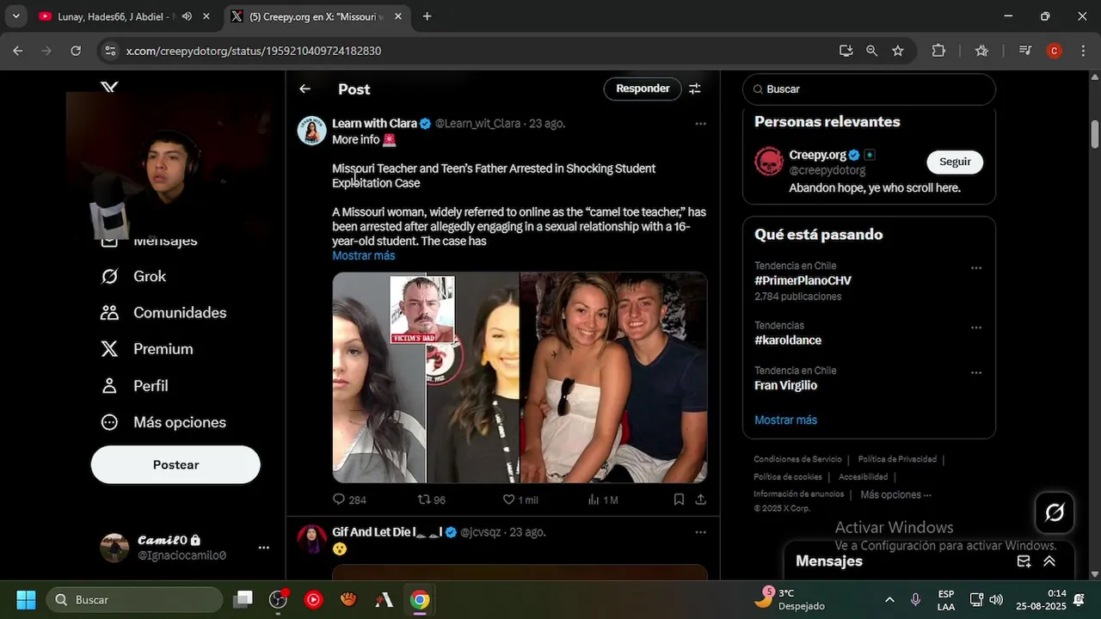
Task: Show more trends under Qué está pasando
Action: [785, 420]
